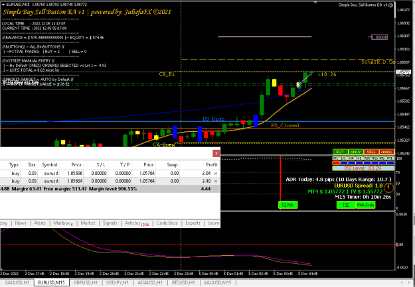Open the Mailbox terminal tab
The height and width of the screenshot is (287, 415).
click(x=63, y=223)
